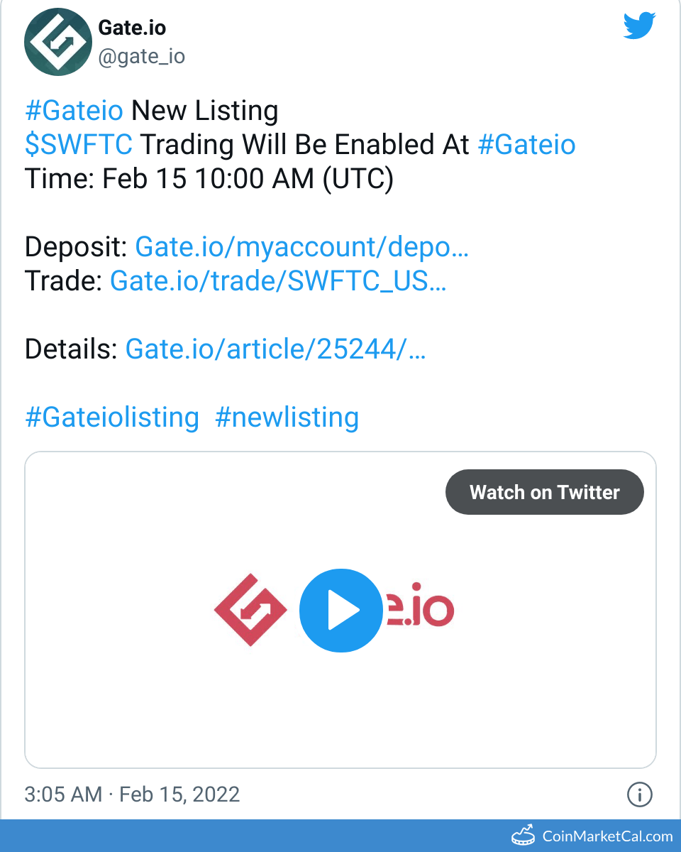
Task: Click the #Gateio hashtag after 'Enabled At'
Action: [526, 145]
